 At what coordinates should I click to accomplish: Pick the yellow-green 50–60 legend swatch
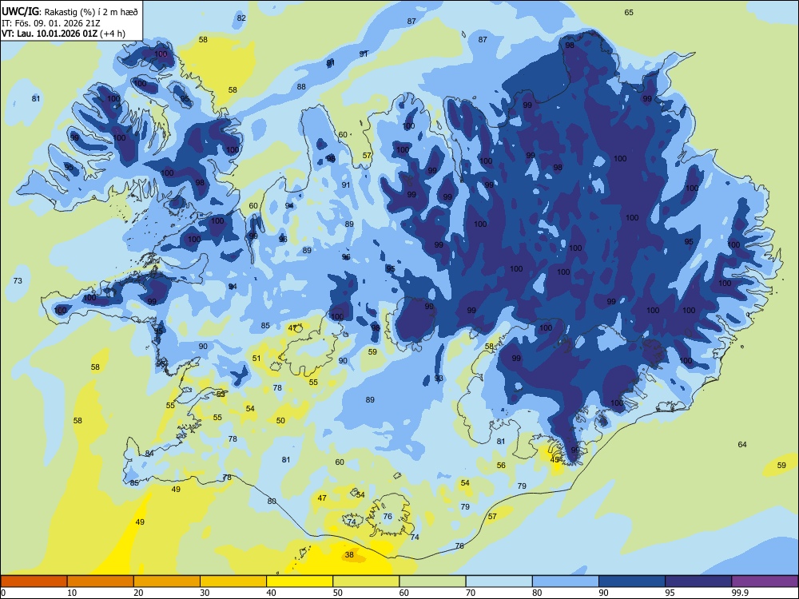(366, 581)
